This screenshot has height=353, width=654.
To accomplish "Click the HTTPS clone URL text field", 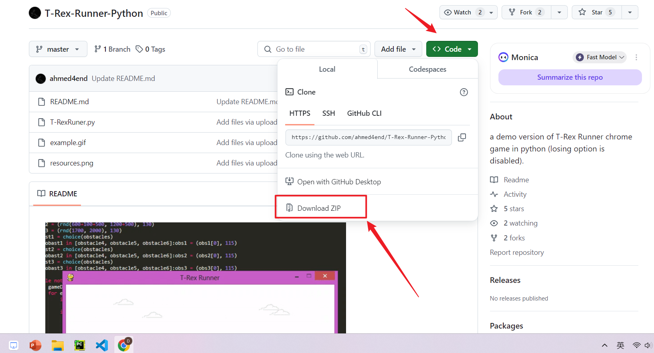I will (x=369, y=137).
